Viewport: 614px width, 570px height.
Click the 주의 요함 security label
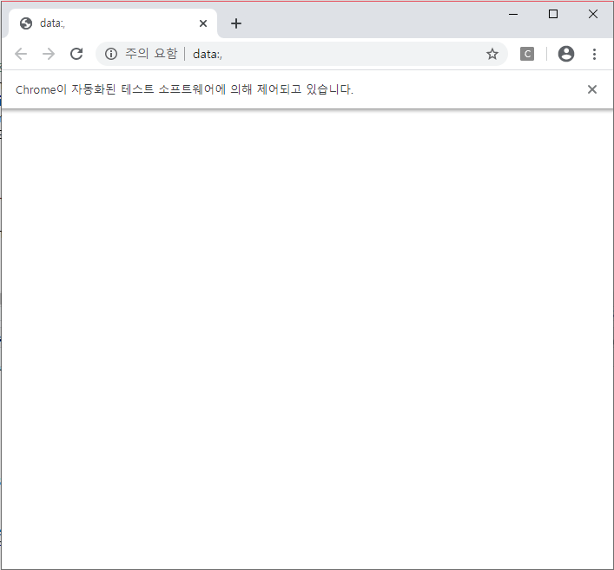[151, 54]
